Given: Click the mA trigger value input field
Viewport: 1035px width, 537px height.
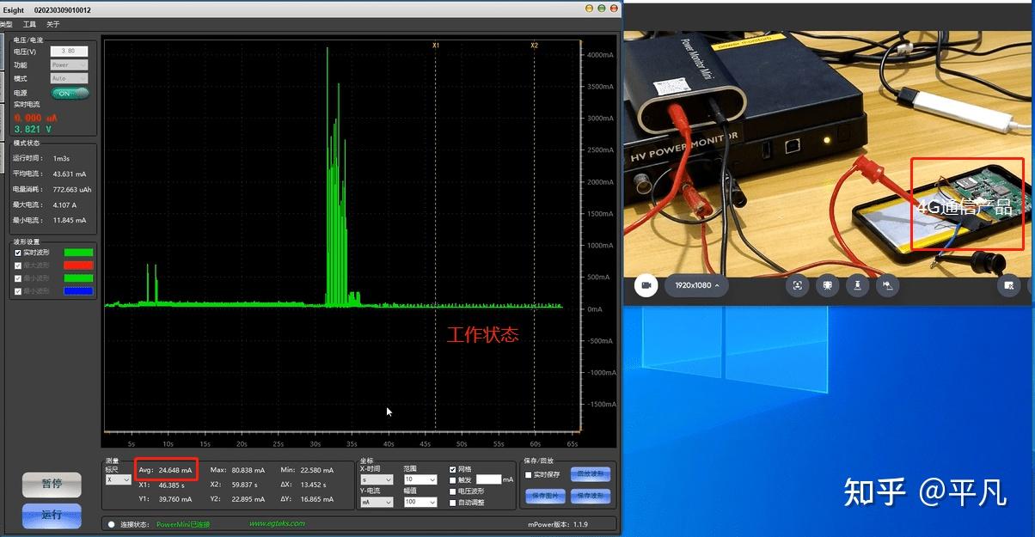Looking at the screenshot, I should pyautogui.click(x=488, y=479).
